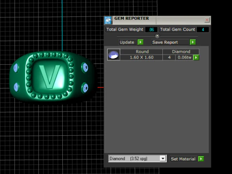The height and width of the screenshot is (174, 232).
Task: Click the "1.60 X 1.60" size cell
Action: click(142, 58)
